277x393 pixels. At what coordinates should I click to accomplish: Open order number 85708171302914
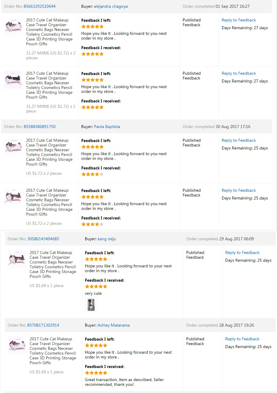43,325
